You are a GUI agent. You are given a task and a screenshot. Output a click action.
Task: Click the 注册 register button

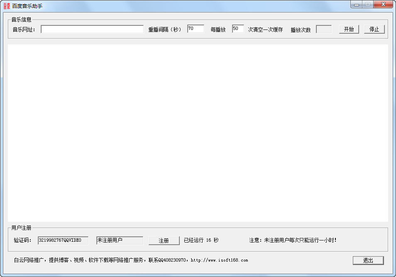(x=164, y=240)
